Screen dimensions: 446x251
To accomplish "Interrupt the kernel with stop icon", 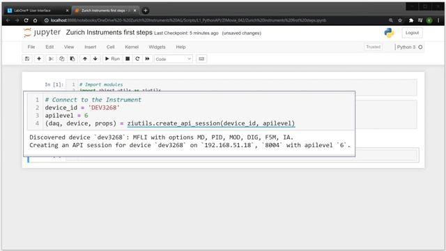I will pyautogui.click(x=128, y=59).
